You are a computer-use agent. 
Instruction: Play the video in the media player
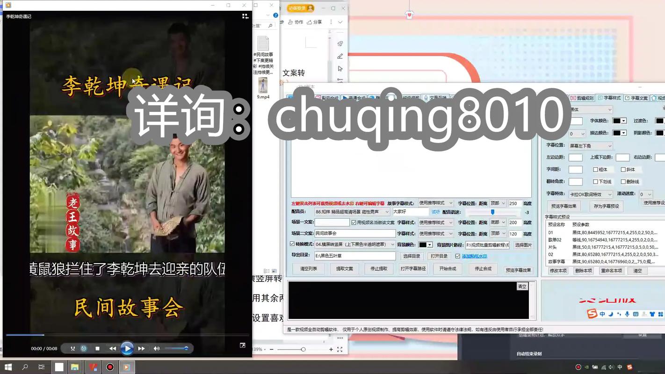127,348
